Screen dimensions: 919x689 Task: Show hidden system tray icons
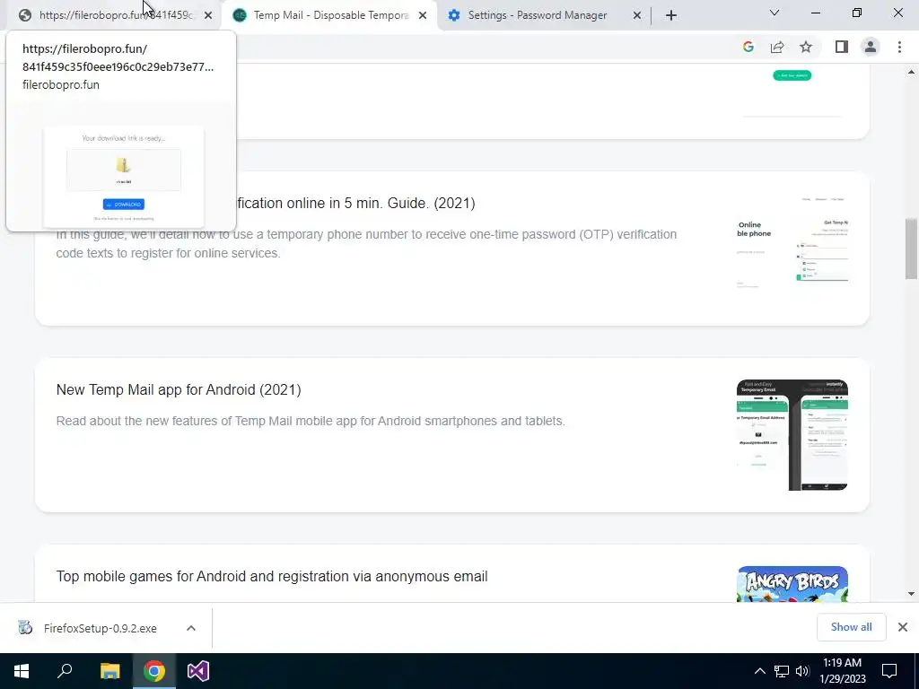click(759, 671)
